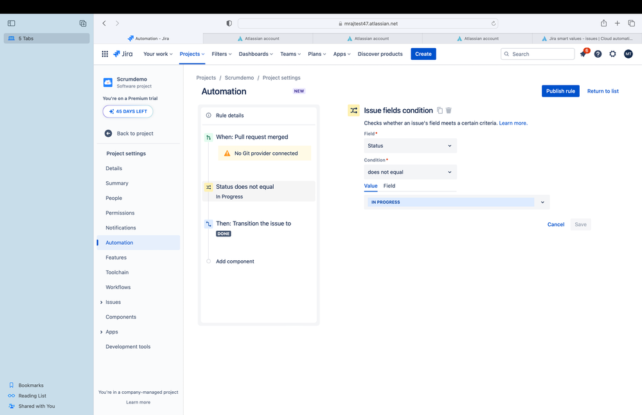The height and width of the screenshot is (415, 642).
Task: Open the Condition dropdown 'does not equal'
Action: (410, 172)
